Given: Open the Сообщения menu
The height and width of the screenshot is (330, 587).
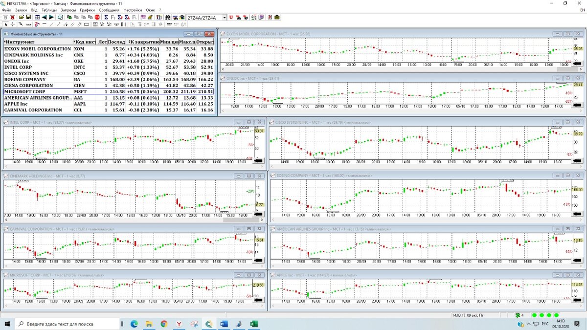Looking at the screenshot, I should coord(109,10).
